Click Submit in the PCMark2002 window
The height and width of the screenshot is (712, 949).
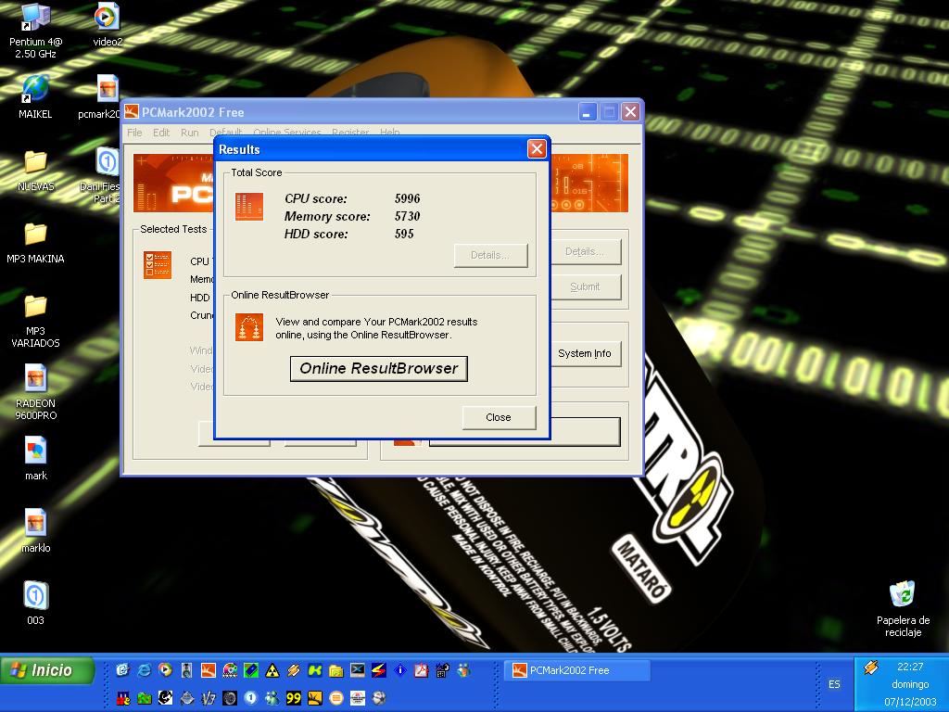(585, 287)
